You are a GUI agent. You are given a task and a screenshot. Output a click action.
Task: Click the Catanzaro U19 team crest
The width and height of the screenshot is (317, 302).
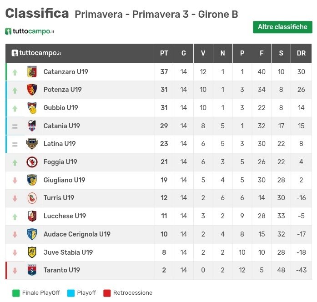coord(32,72)
